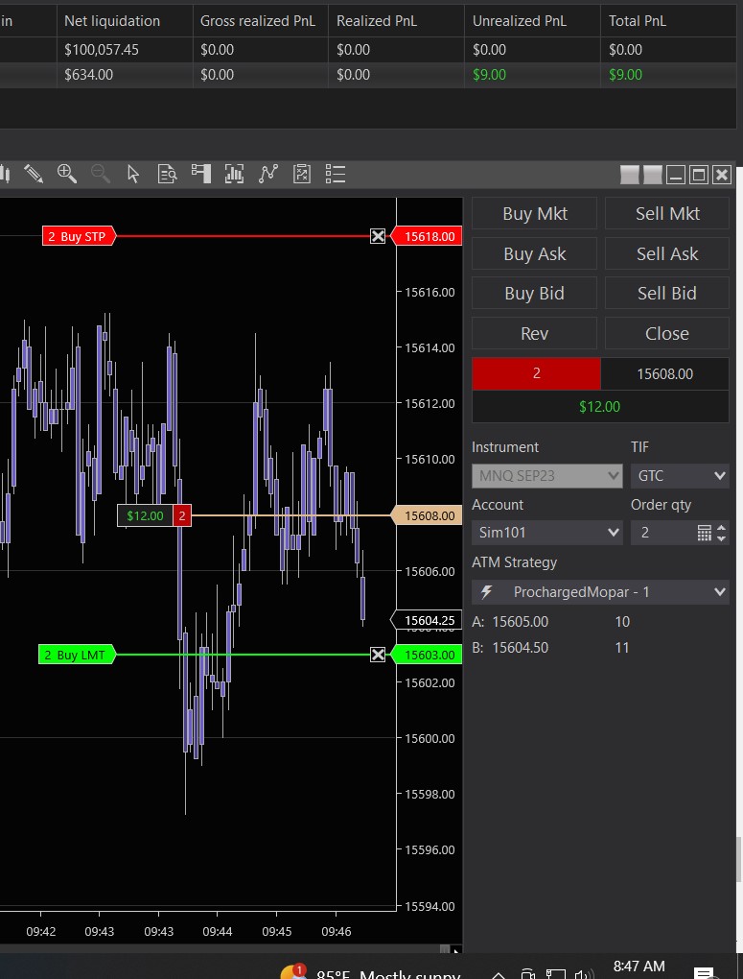Open the Windows notification center icon
Image resolution: width=743 pixels, height=979 pixels.
point(702,971)
